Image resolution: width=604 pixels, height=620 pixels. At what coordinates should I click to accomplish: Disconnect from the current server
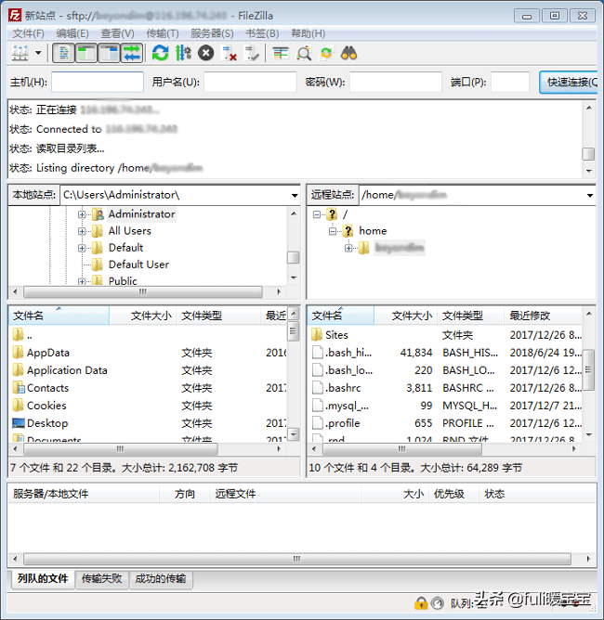tap(230, 53)
